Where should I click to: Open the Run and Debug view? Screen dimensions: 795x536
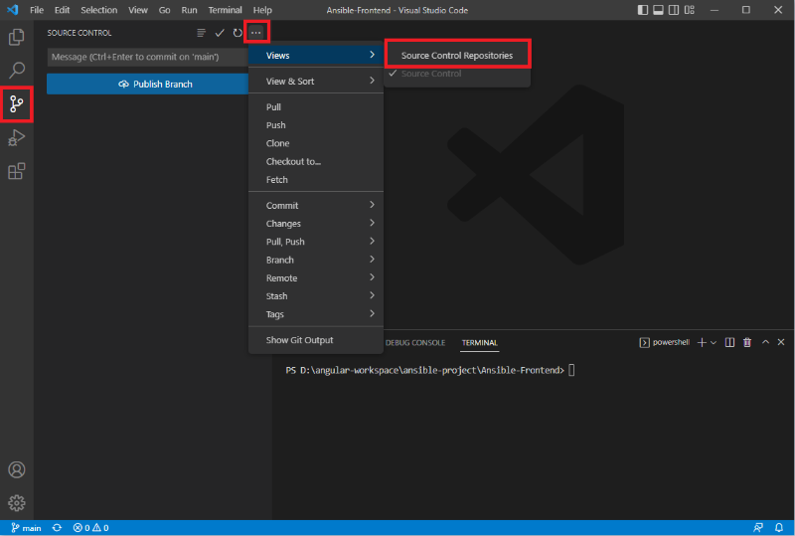pos(16,137)
